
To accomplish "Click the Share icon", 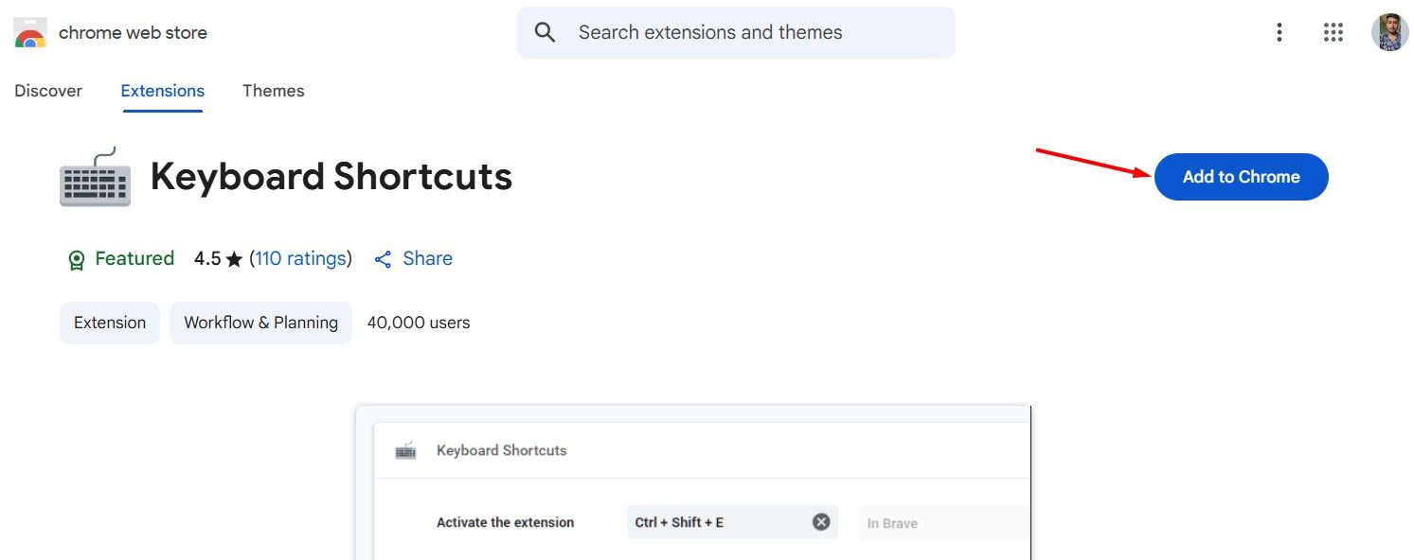I will pos(383,259).
